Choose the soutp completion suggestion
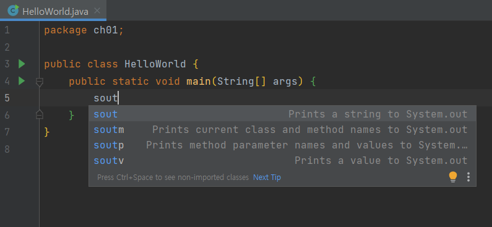The image size is (492, 227). coord(282,145)
